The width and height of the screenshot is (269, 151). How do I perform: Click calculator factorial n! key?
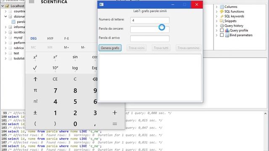(x=35, y=102)
